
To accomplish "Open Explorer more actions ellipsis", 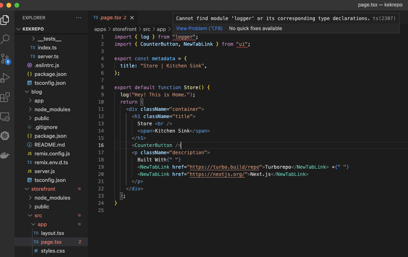I will point(79,18).
